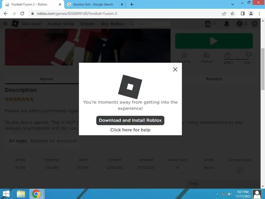Open Robux balance icon
The width and height of the screenshot is (265, 199).
239,24
